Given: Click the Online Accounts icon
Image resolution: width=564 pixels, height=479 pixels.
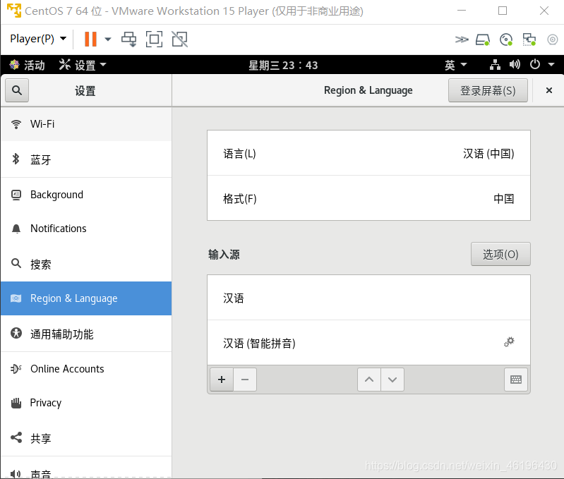Looking at the screenshot, I should [16, 369].
